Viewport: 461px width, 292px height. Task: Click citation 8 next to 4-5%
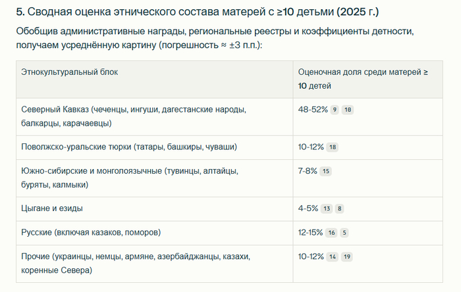(339, 209)
